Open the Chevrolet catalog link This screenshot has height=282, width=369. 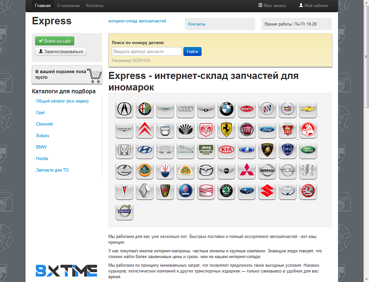coord(44,124)
